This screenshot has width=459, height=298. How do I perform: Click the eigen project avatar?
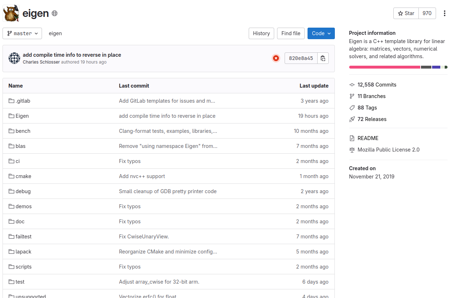click(x=10, y=13)
